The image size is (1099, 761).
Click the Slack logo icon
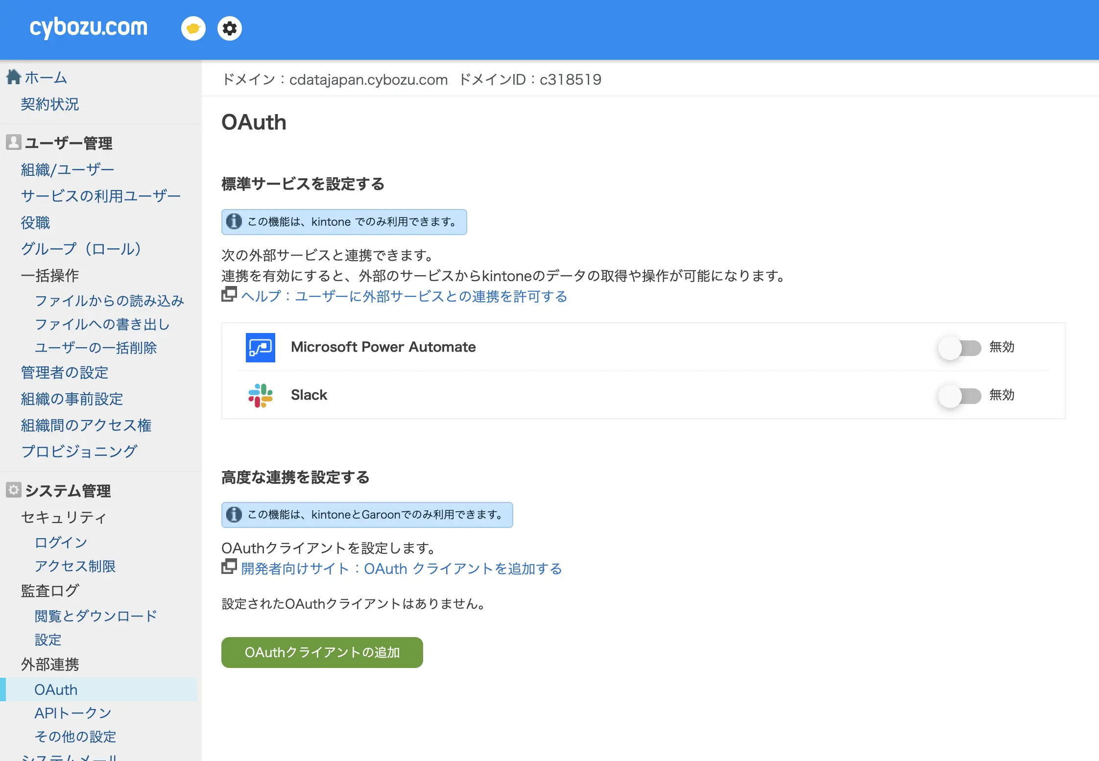(261, 395)
